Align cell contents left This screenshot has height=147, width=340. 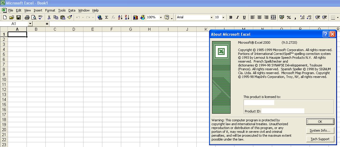(252, 17)
